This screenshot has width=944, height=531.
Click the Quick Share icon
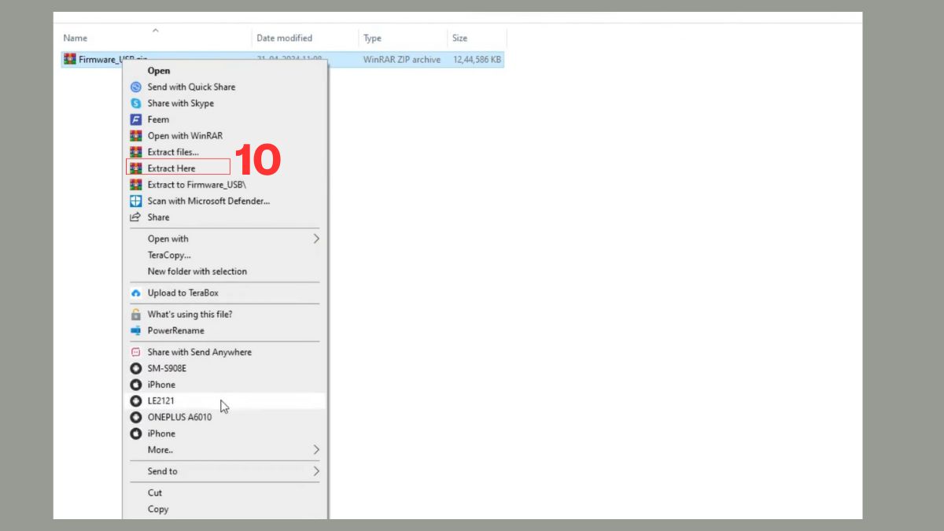(x=135, y=87)
